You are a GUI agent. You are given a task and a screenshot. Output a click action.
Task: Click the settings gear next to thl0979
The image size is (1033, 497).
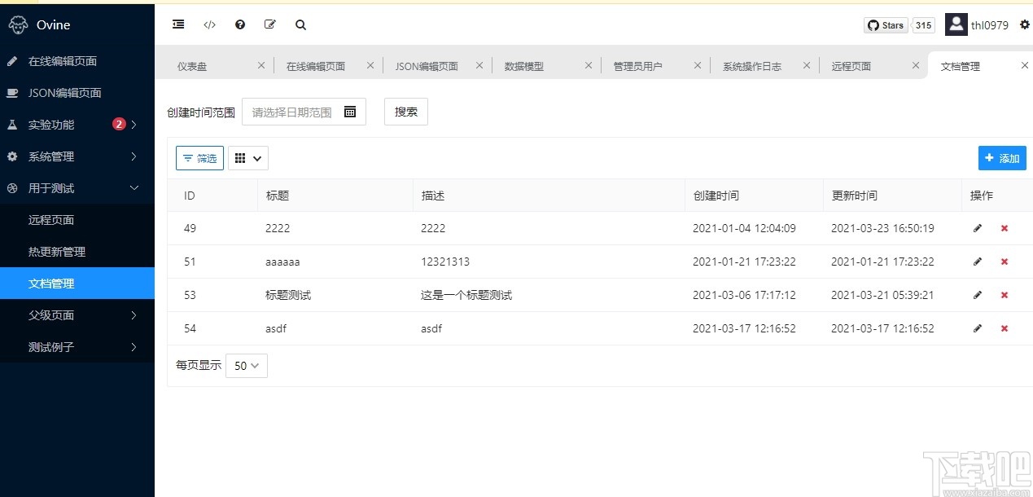[x=1026, y=24]
